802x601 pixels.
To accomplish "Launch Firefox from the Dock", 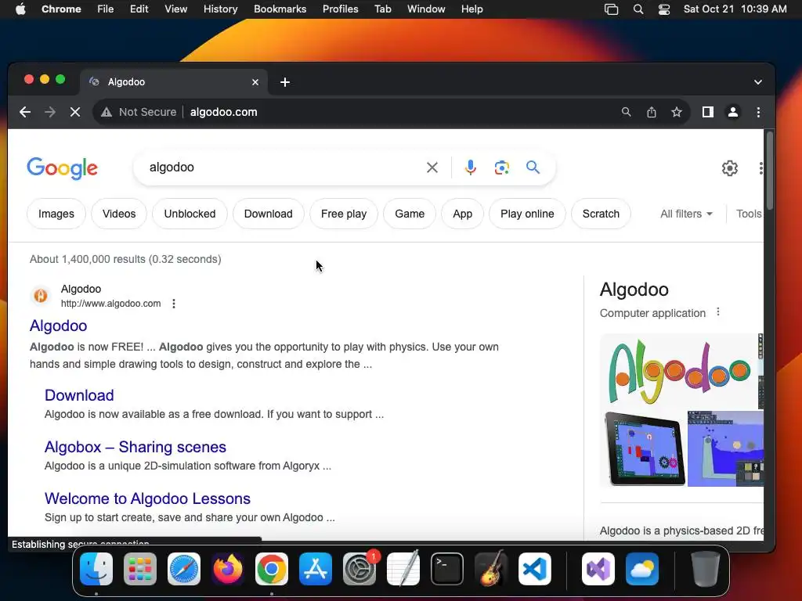I will tap(228, 569).
